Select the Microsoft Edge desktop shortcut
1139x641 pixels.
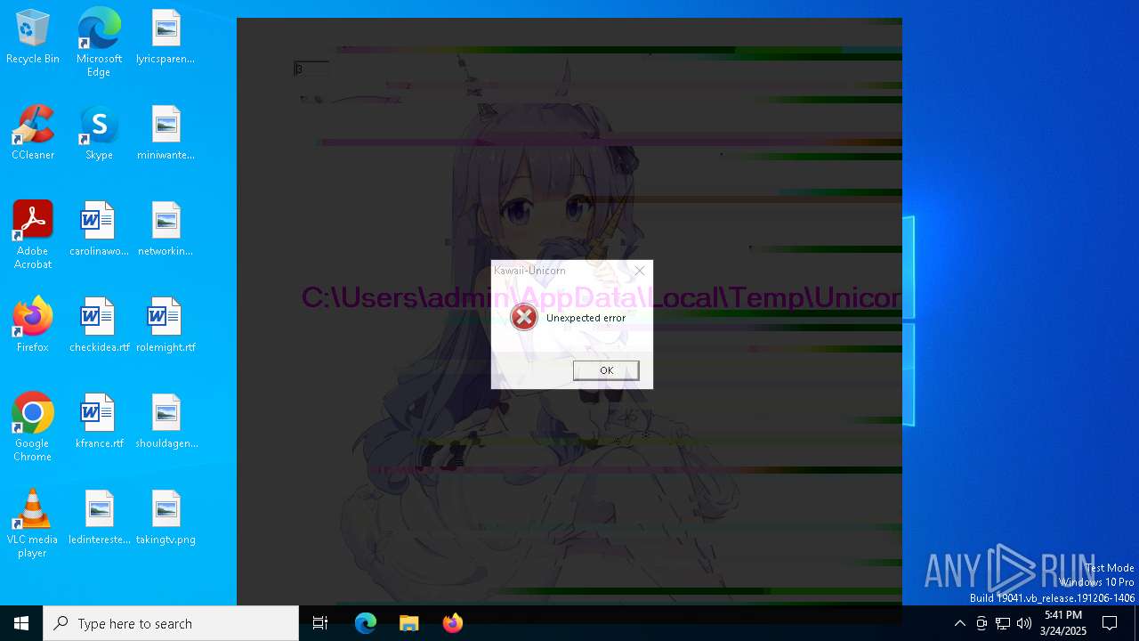coord(99,42)
